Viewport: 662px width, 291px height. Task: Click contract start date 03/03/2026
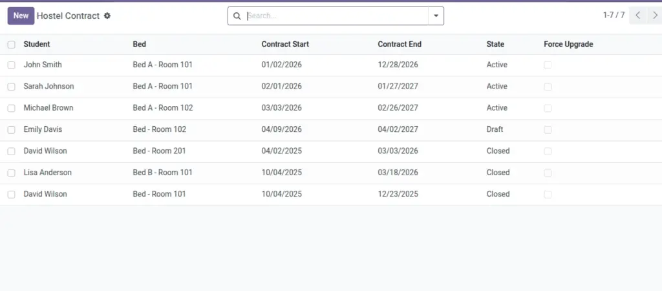(282, 108)
